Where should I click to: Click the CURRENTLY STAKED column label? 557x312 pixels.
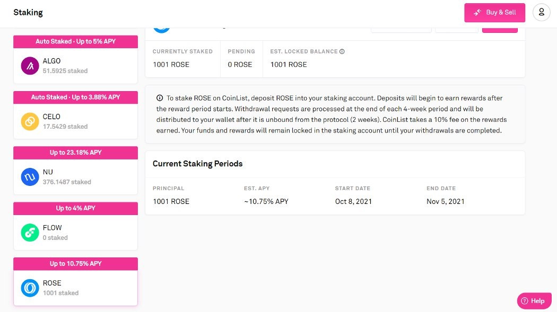(182, 51)
